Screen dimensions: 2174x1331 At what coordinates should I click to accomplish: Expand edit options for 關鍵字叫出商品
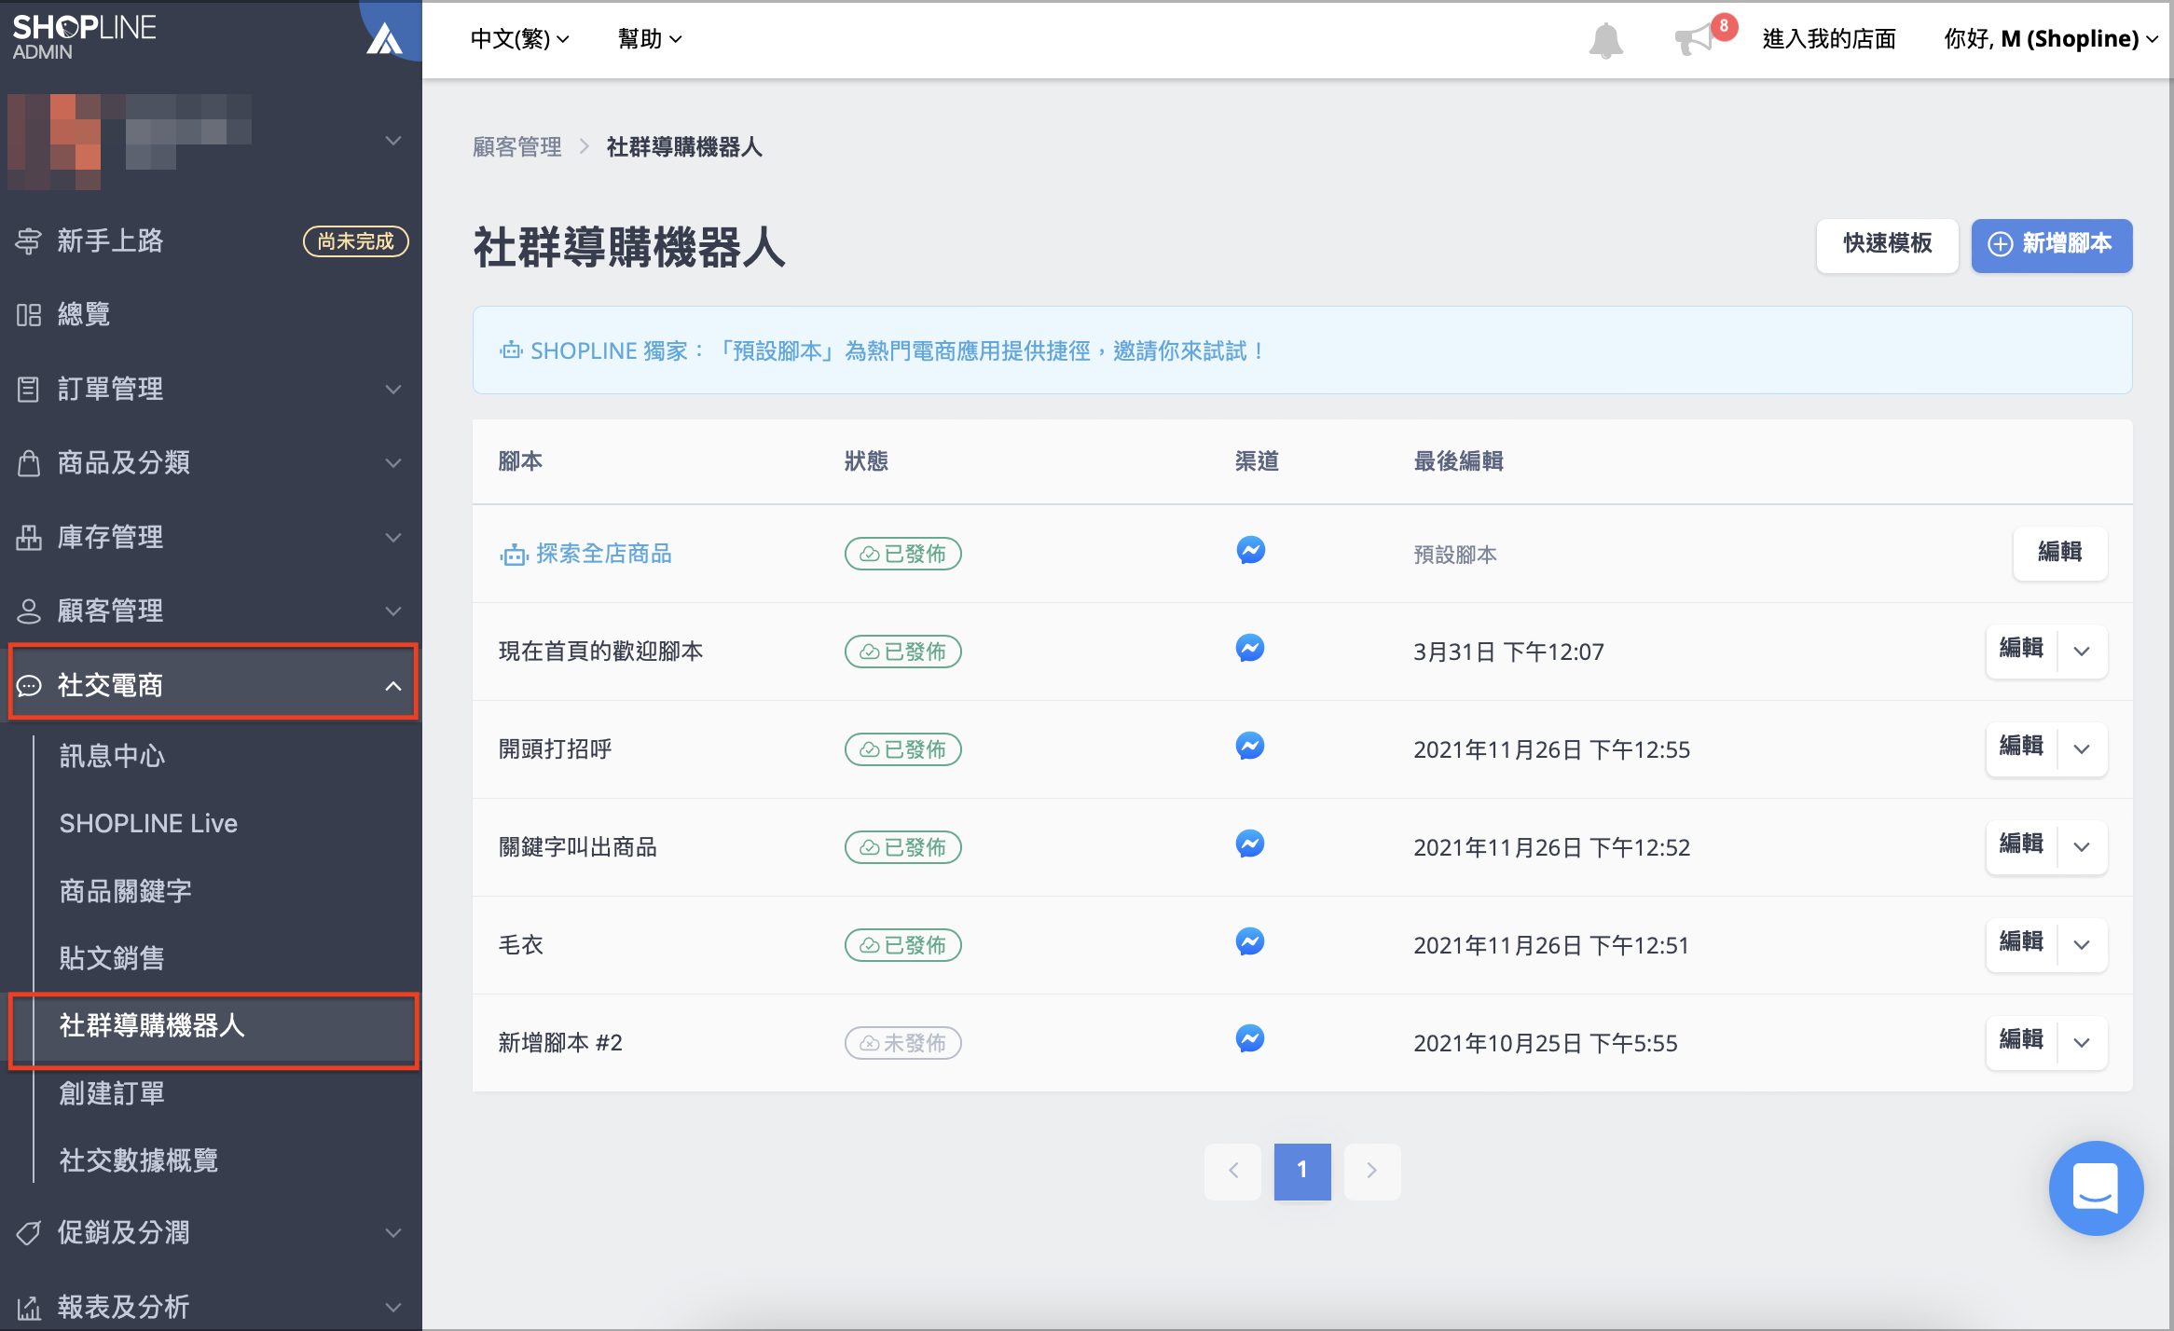tap(2082, 847)
